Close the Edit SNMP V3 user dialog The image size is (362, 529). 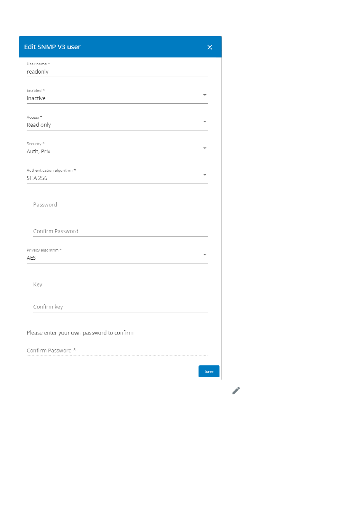(x=210, y=47)
